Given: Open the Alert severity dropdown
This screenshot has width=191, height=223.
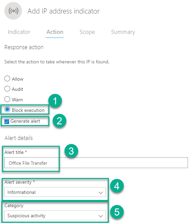Looking at the screenshot, I should click(55, 192).
